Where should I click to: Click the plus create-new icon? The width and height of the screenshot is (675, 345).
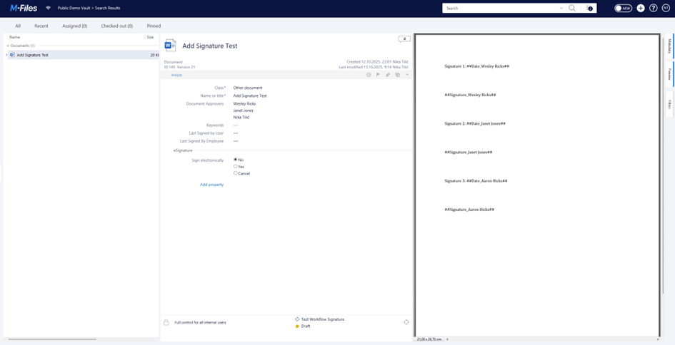[x=641, y=9]
